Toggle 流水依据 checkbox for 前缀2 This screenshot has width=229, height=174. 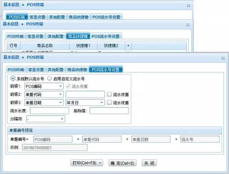click(109, 94)
